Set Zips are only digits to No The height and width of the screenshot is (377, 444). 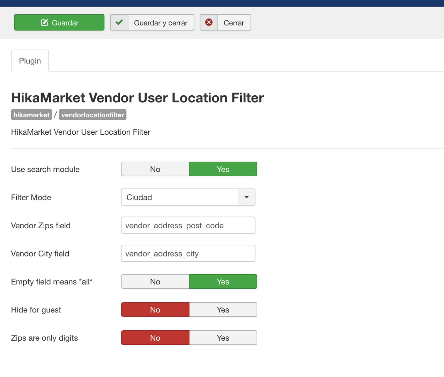155,338
